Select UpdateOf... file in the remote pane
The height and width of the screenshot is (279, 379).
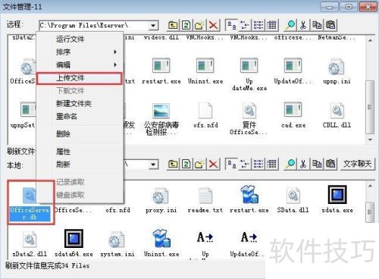[293, 71]
